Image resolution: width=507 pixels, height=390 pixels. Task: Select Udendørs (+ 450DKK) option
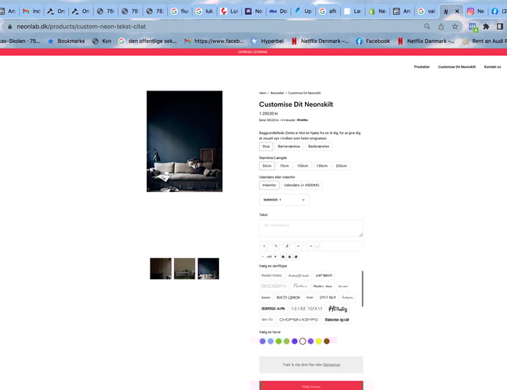[x=301, y=186]
